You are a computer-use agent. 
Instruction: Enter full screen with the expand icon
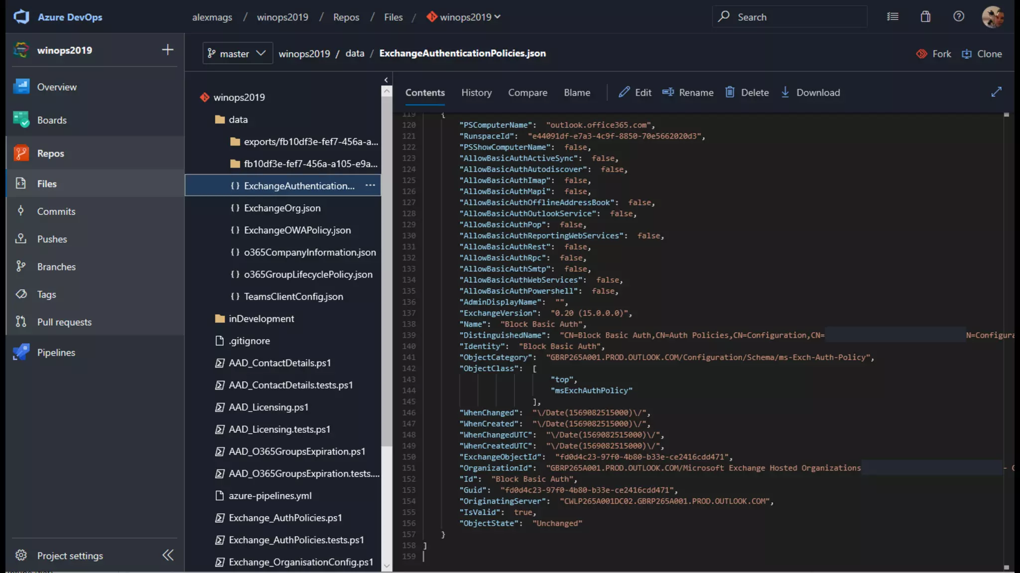(x=996, y=92)
